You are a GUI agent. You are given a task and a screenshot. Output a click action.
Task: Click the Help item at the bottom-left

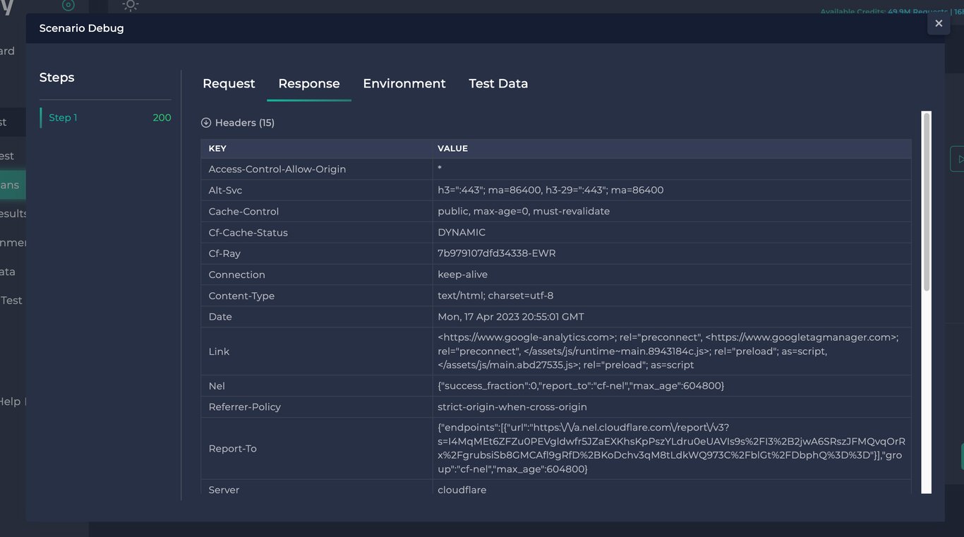[x=11, y=401]
